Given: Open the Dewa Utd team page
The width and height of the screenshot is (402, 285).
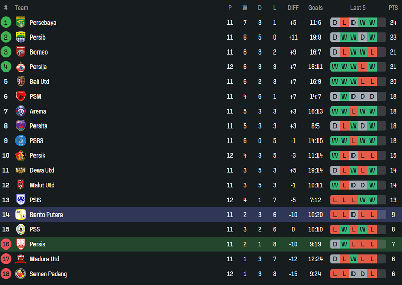Looking at the screenshot, I should coord(42,170).
